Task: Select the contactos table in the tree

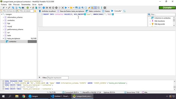Action: 13,42
